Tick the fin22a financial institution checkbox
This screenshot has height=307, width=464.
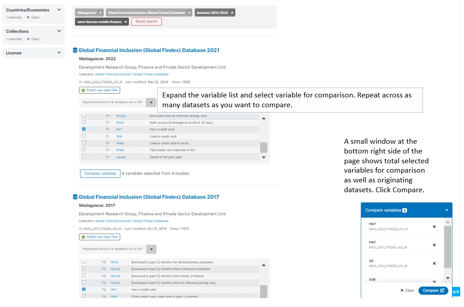click(x=84, y=269)
